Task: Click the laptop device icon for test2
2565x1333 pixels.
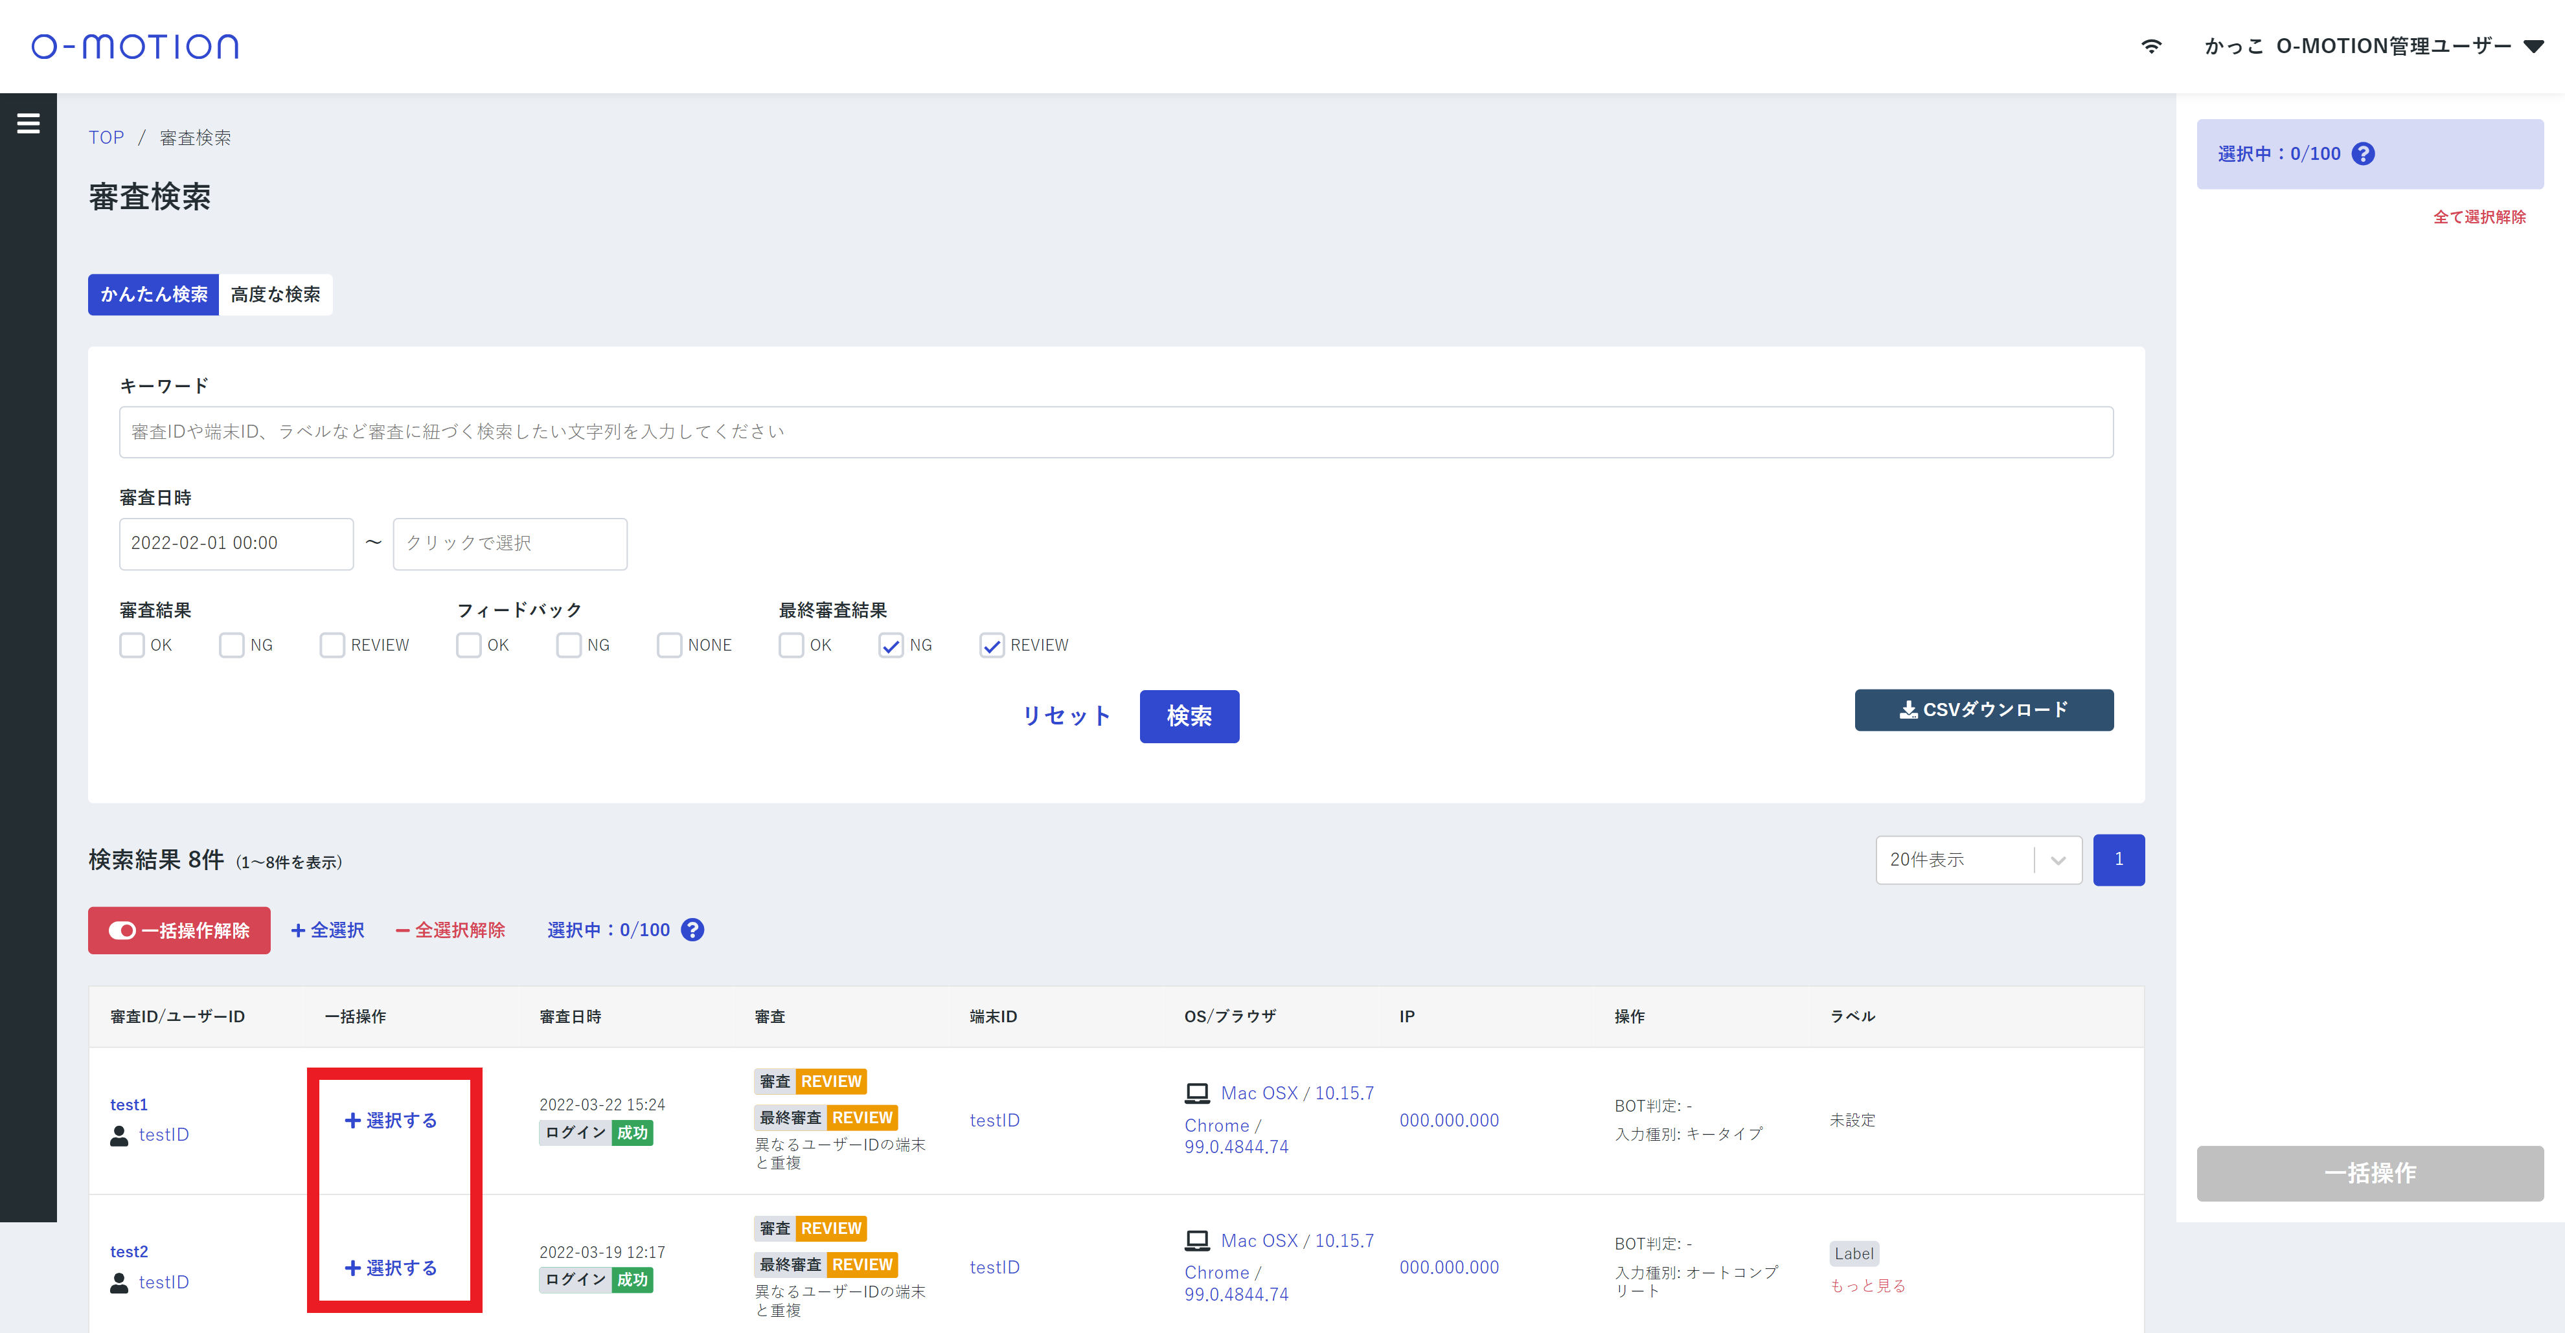Action: pyautogui.click(x=1197, y=1240)
